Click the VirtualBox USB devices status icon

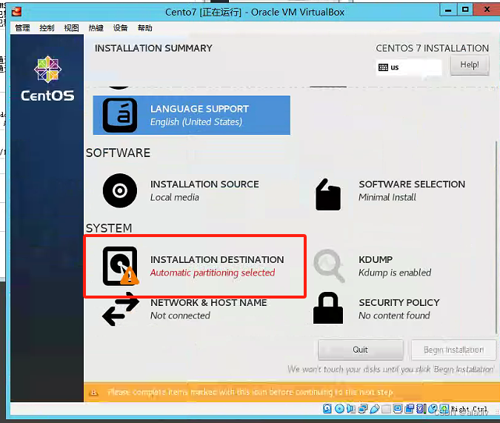tap(375, 409)
